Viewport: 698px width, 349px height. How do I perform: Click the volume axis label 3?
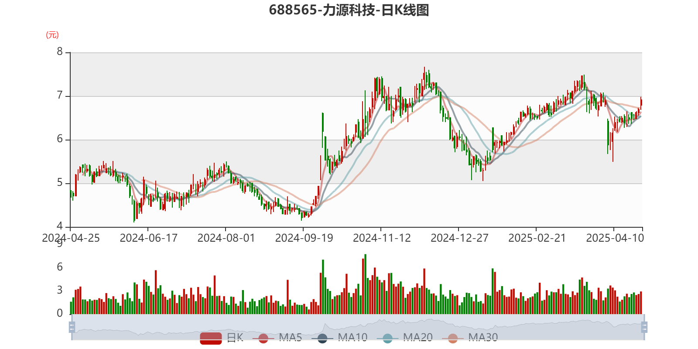[x=60, y=290]
